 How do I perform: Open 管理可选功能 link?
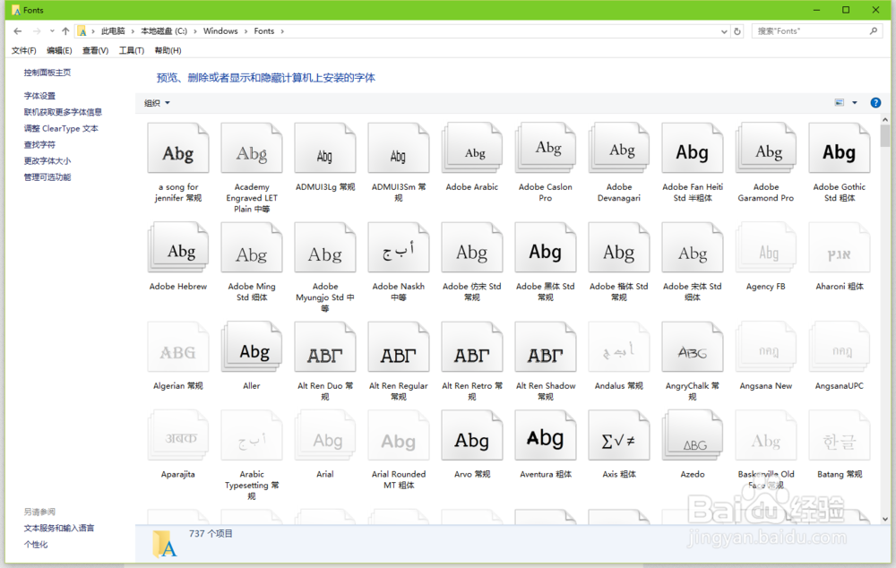click(47, 177)
